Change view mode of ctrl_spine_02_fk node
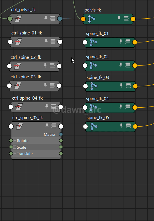The height and width of the screenshot is (221, 154). click(52, 66)
